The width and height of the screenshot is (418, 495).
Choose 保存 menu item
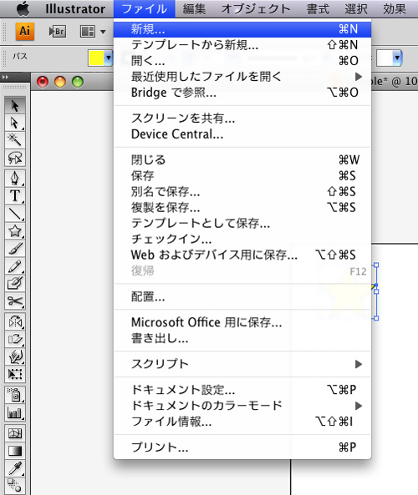(x=242, y=175)
